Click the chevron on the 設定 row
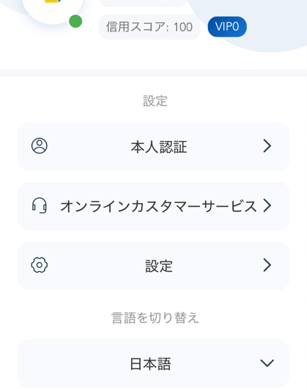The image size is (307, 391). [x=267, y=265]
